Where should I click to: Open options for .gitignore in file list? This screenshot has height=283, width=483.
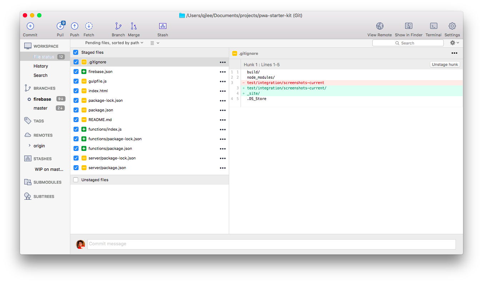pyautogui.click(x=223, y=62)
